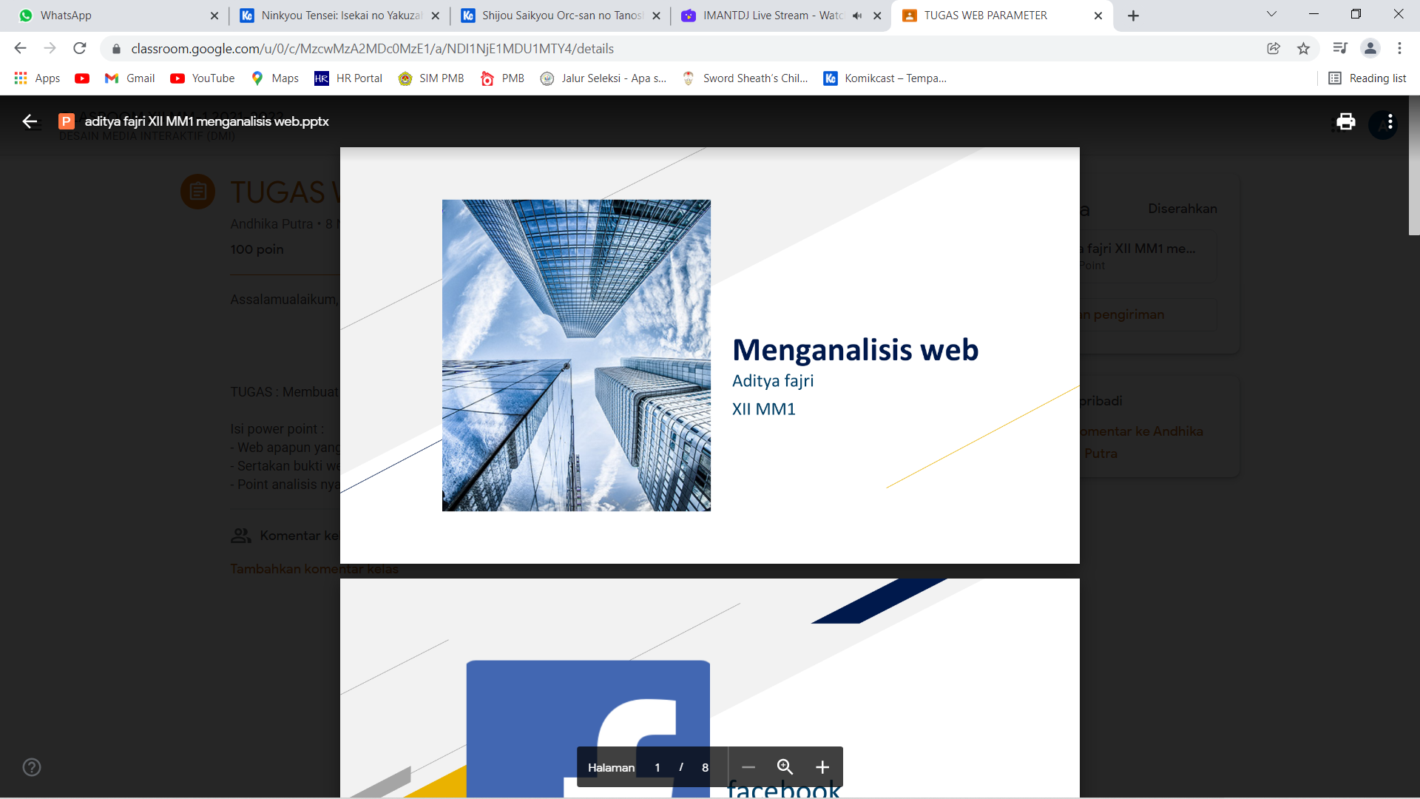Open Chrome's three-dot menu
Viewport: 1420px width, 799px height.
(x=1399, y=49)
